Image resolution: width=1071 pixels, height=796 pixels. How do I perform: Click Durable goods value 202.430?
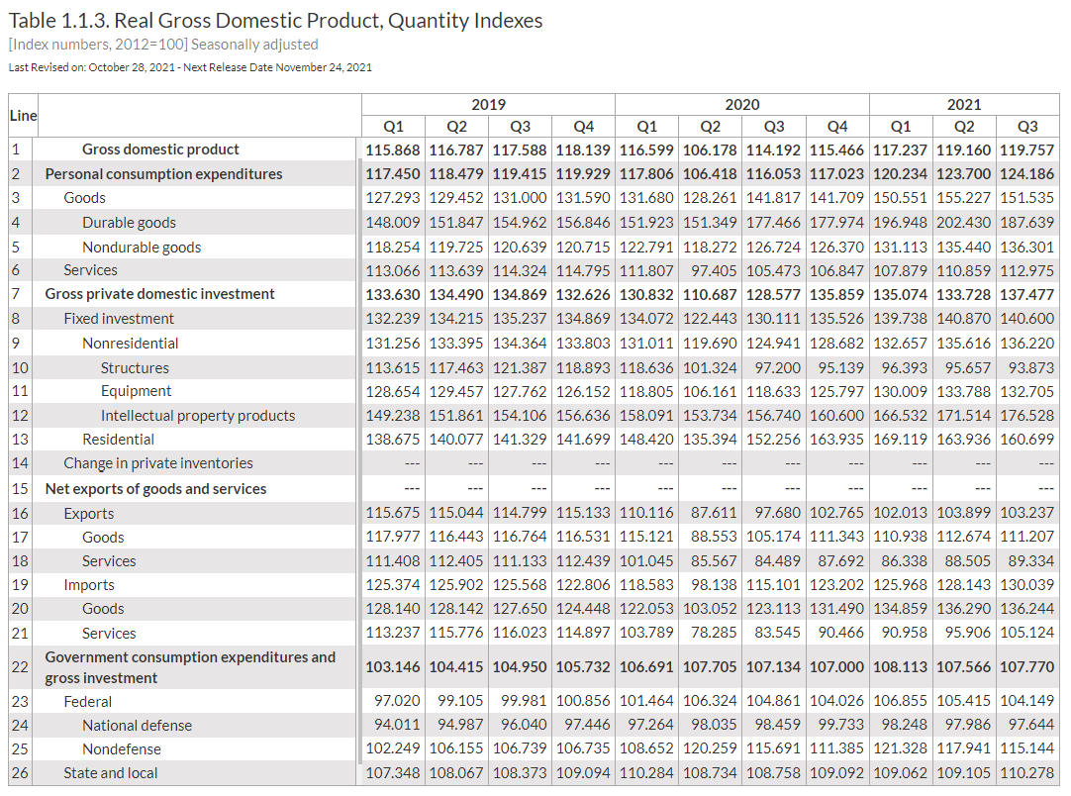click(963, 223)
